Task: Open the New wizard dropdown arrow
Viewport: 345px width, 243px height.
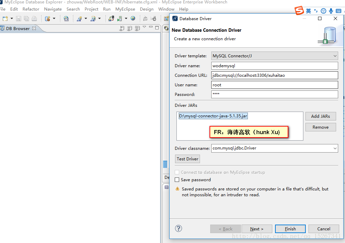Action: tap(12, 19)
